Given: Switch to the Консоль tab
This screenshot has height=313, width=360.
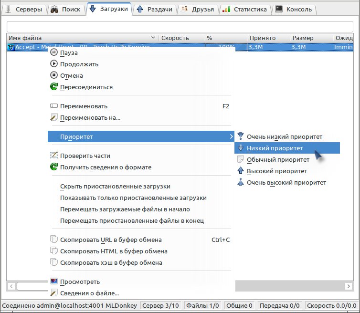Looking at the screenshot, I should (294, 10).
